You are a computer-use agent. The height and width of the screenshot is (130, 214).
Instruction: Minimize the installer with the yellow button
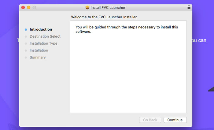coord(29,7)
